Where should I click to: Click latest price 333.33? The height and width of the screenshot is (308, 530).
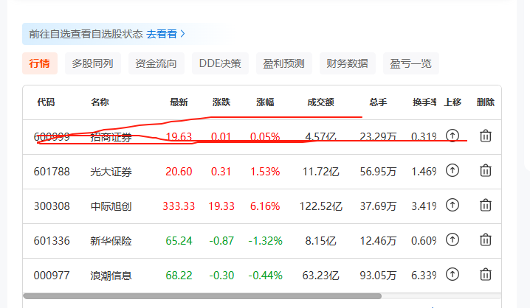tap(179, 206)
